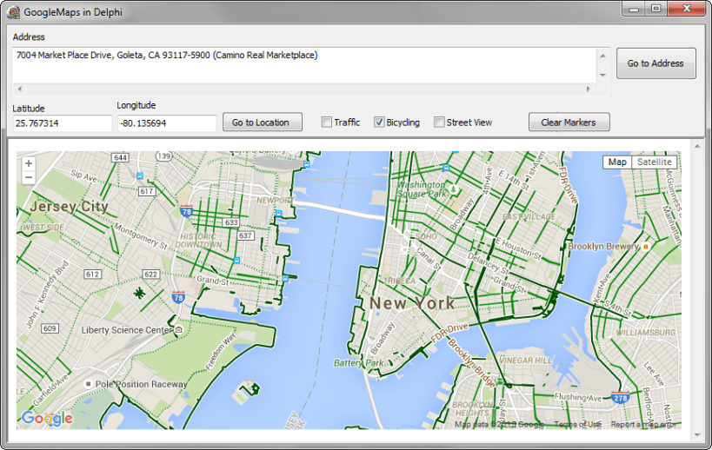Uncheck the Bicycling layer checkbox
Image resolution: width=712 pixels, height=450 pixels.
pos(379,122)
